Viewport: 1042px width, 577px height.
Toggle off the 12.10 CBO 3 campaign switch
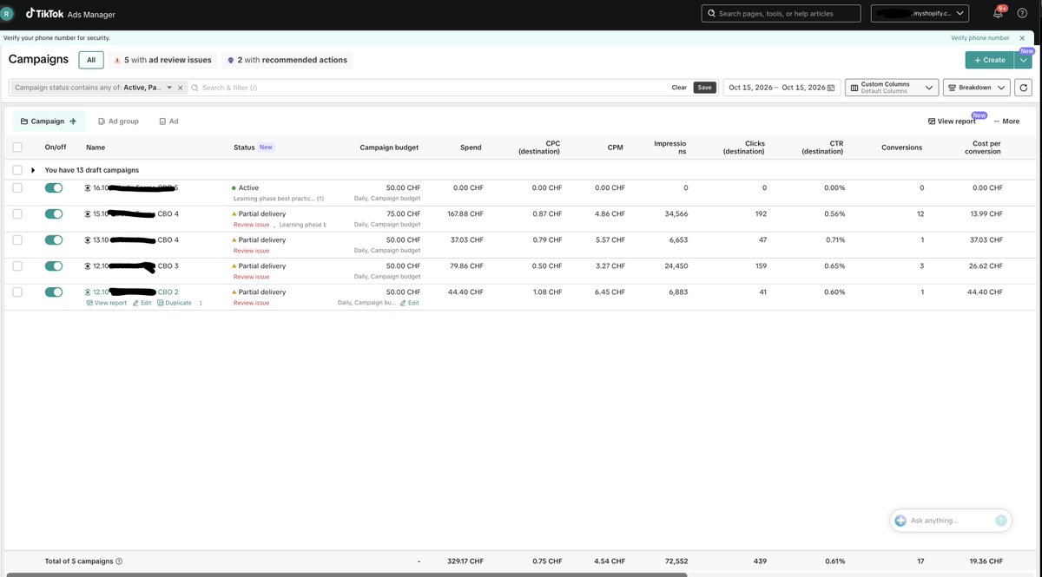click(x=54, y=266)
